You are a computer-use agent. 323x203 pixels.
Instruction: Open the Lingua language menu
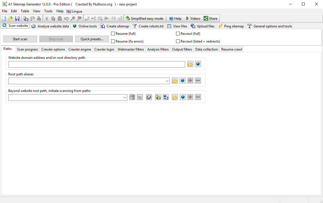pyautogui.click(x=74, y=11)
